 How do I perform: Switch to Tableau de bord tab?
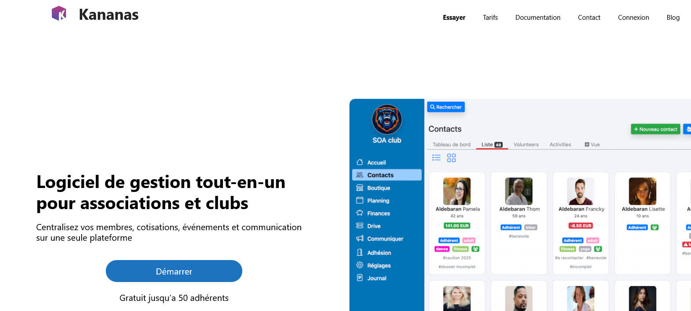click(451, 145)
